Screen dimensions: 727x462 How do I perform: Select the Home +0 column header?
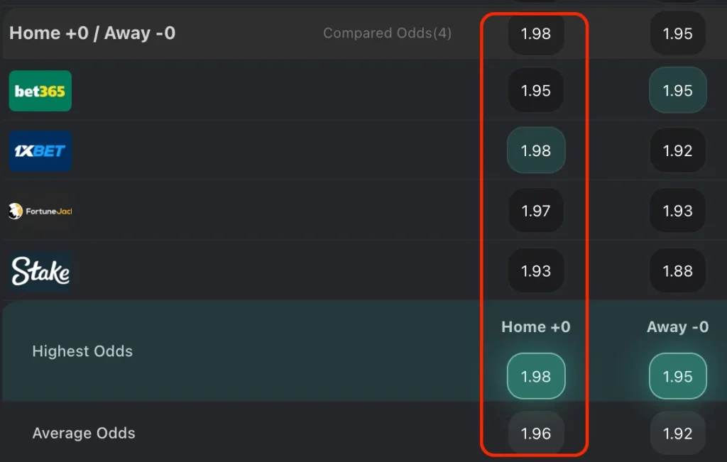pos(536,327)
